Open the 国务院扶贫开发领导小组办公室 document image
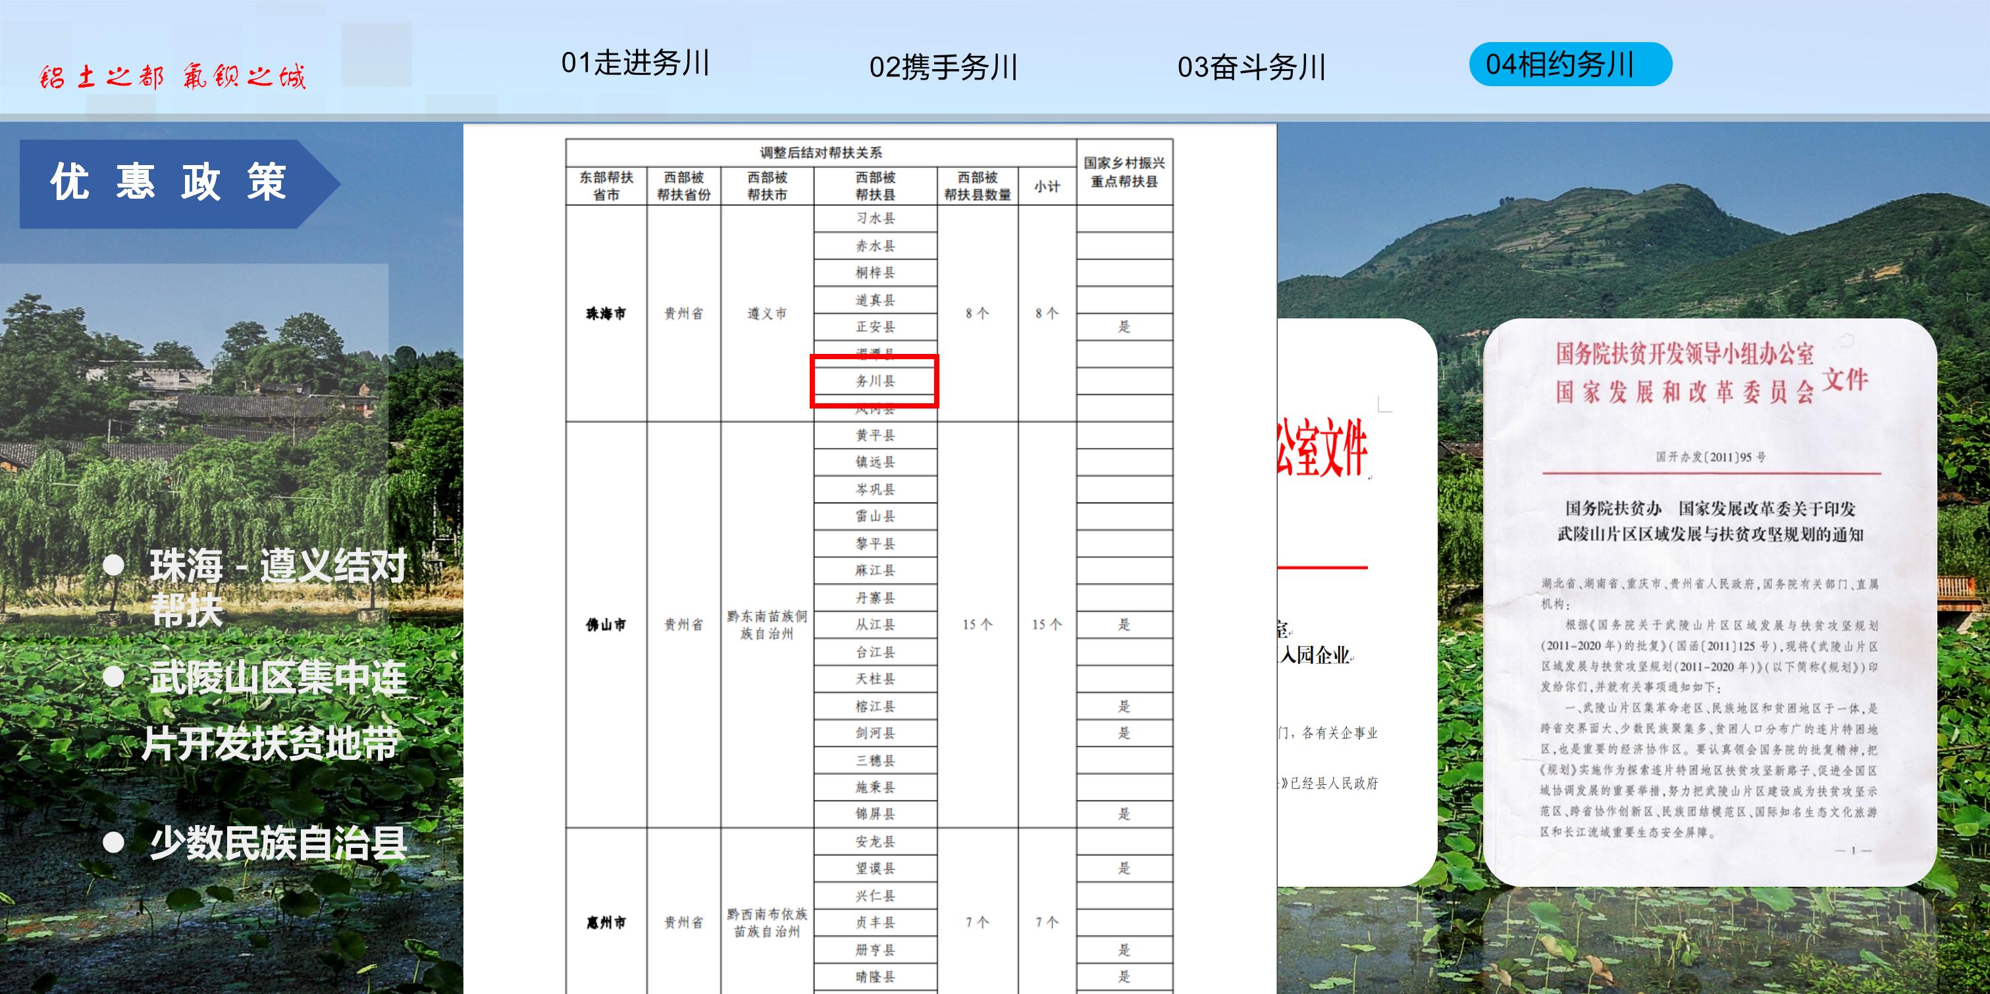 pyautogui.click(x=1709, y=602)
